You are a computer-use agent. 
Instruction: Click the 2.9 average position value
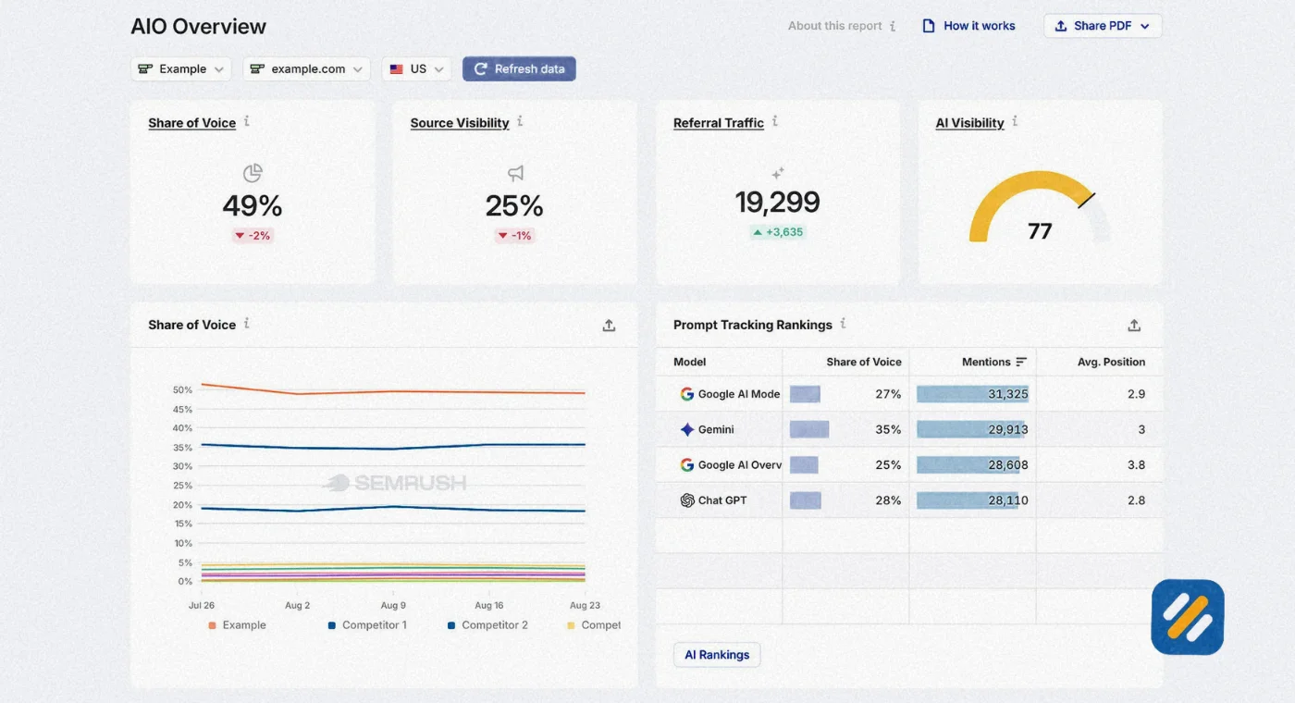(x=1137, y=394)
